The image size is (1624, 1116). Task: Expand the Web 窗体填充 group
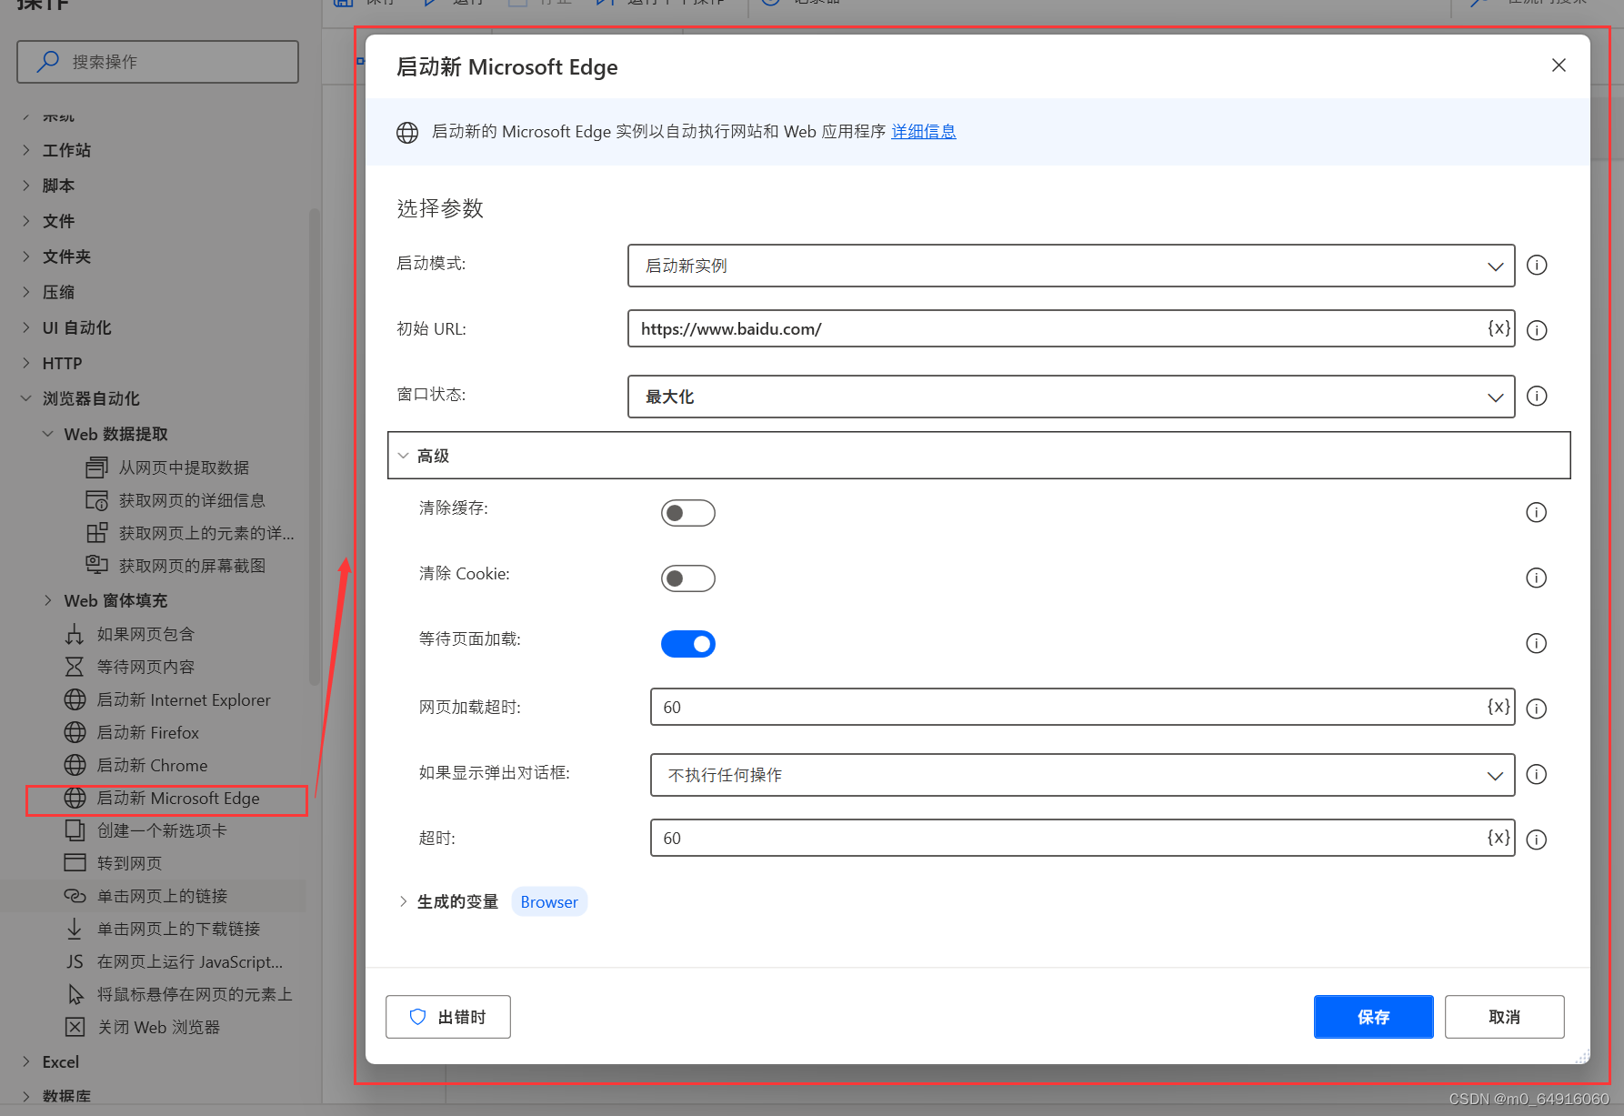pos(115,600)
